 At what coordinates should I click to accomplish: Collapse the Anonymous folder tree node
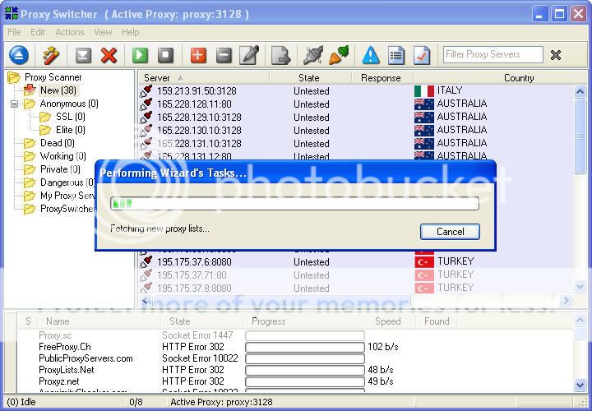coord(15,104)
